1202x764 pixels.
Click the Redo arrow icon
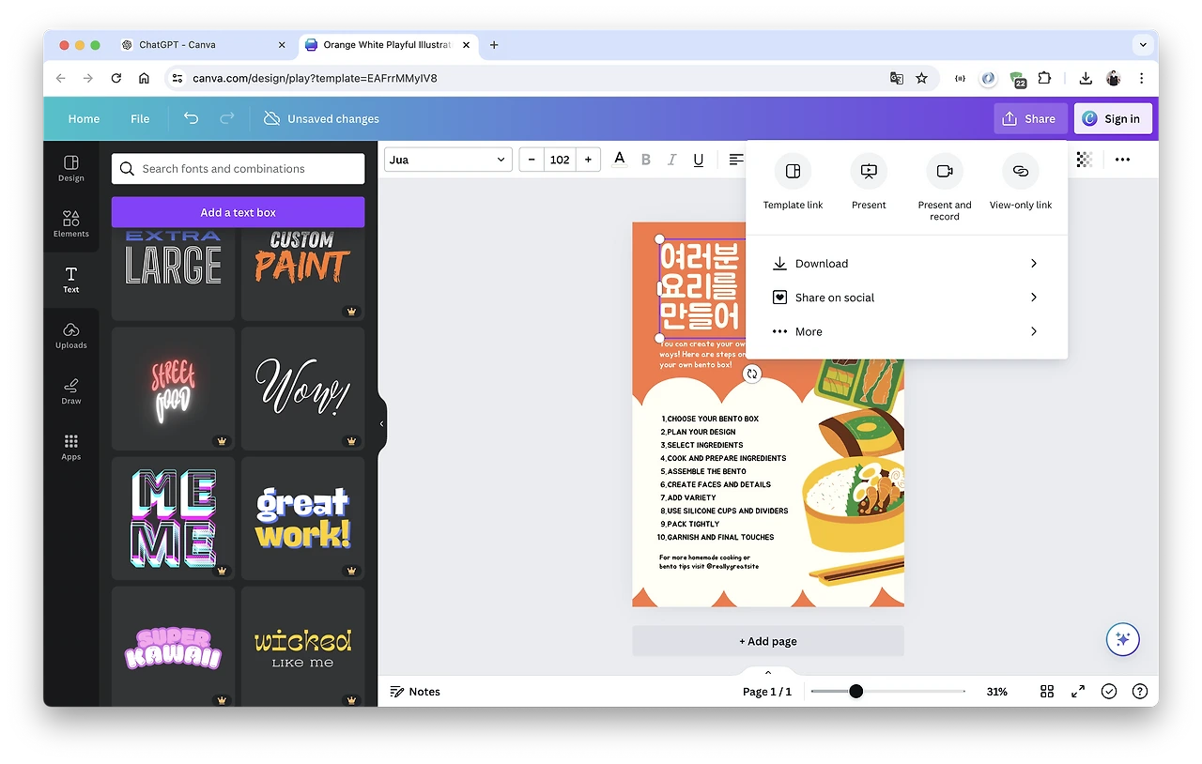[226, 118]
